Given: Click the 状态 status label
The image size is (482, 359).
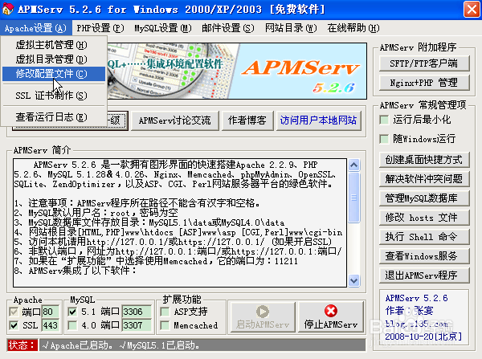Looking at the screenshot, I should pyautogui.click(x=22, y=345).
